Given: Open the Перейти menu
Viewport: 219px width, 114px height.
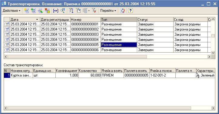Looking at the screenshot, I should [x=108, y=11].
